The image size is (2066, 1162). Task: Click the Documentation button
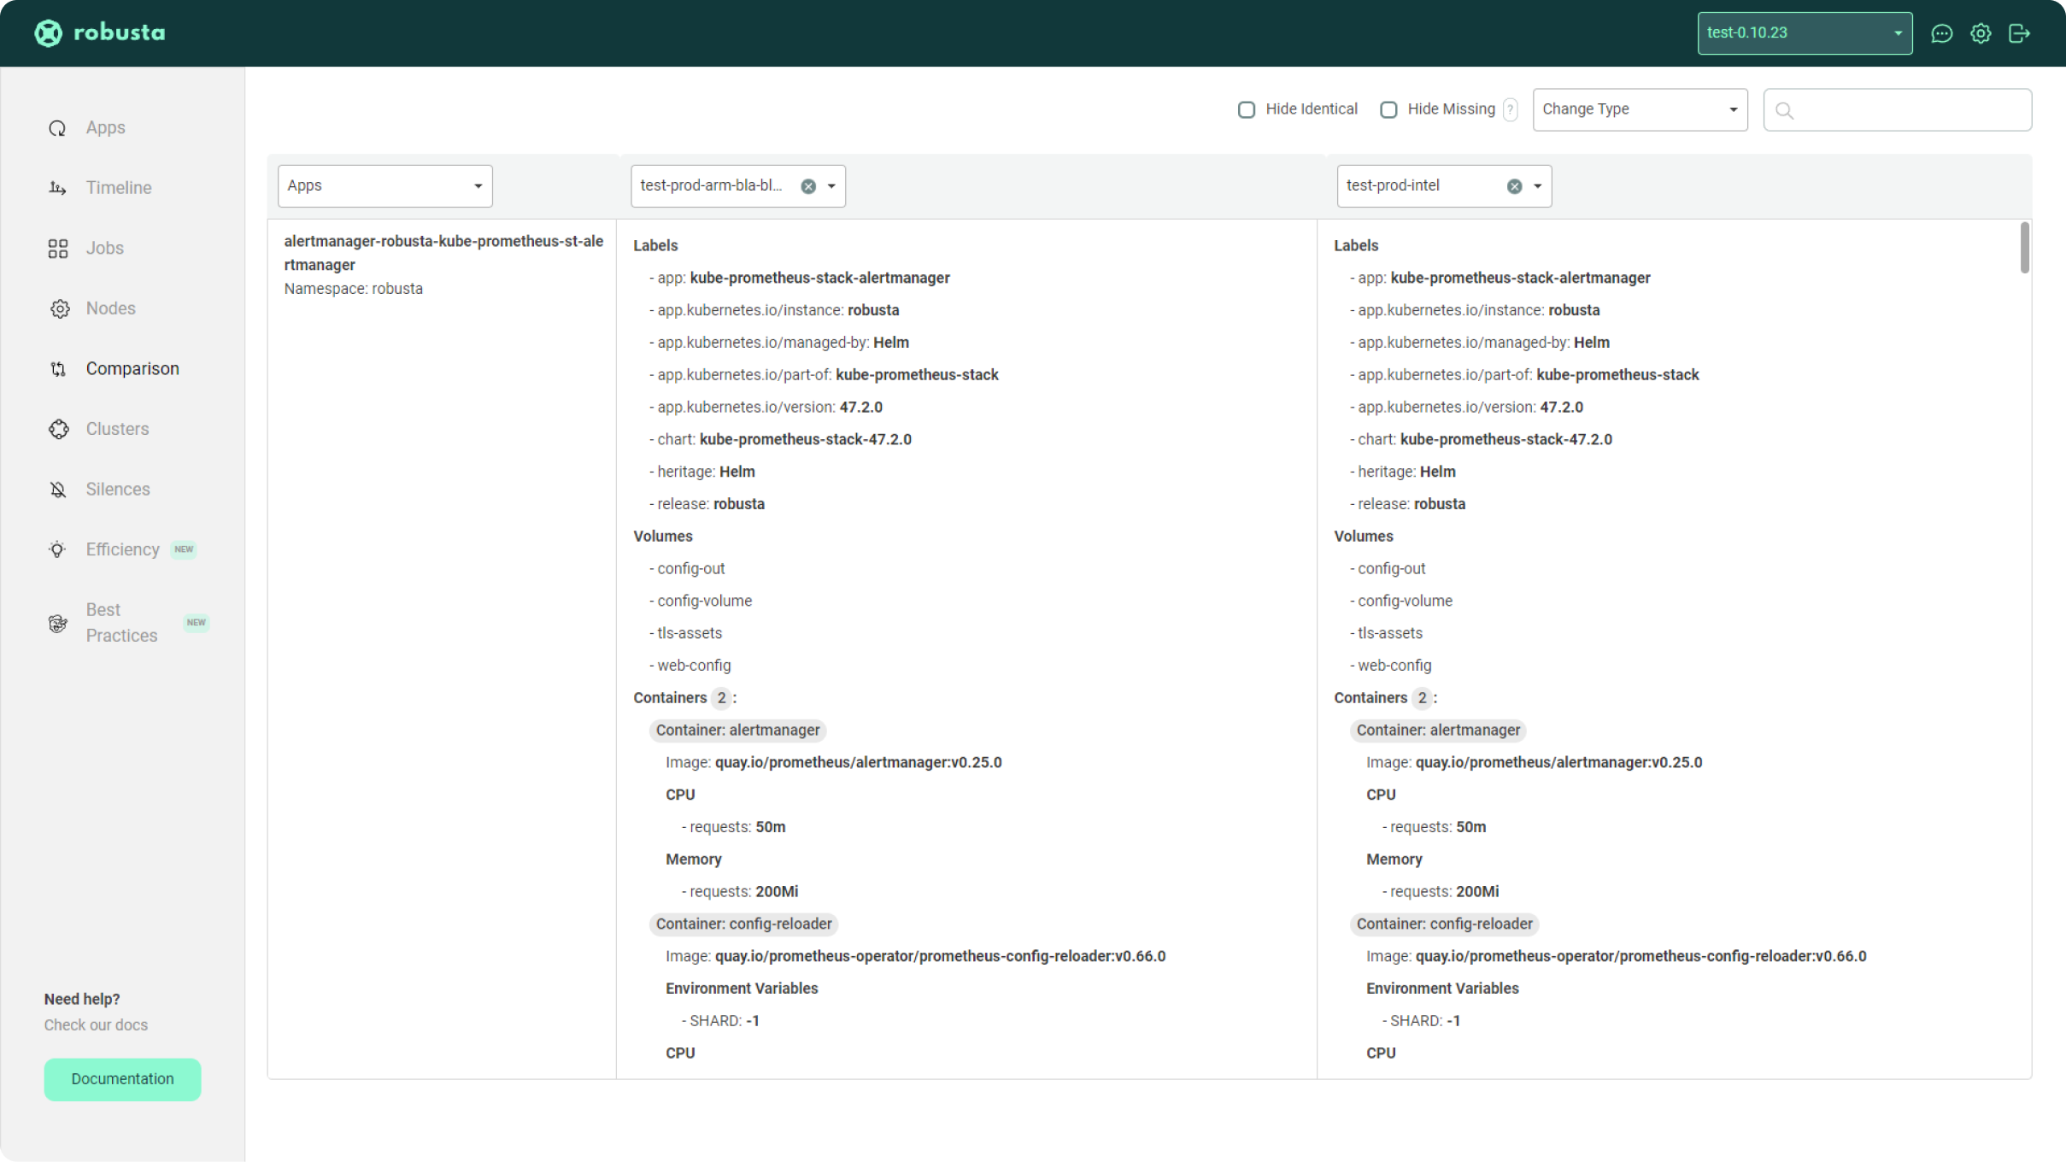122,1079
